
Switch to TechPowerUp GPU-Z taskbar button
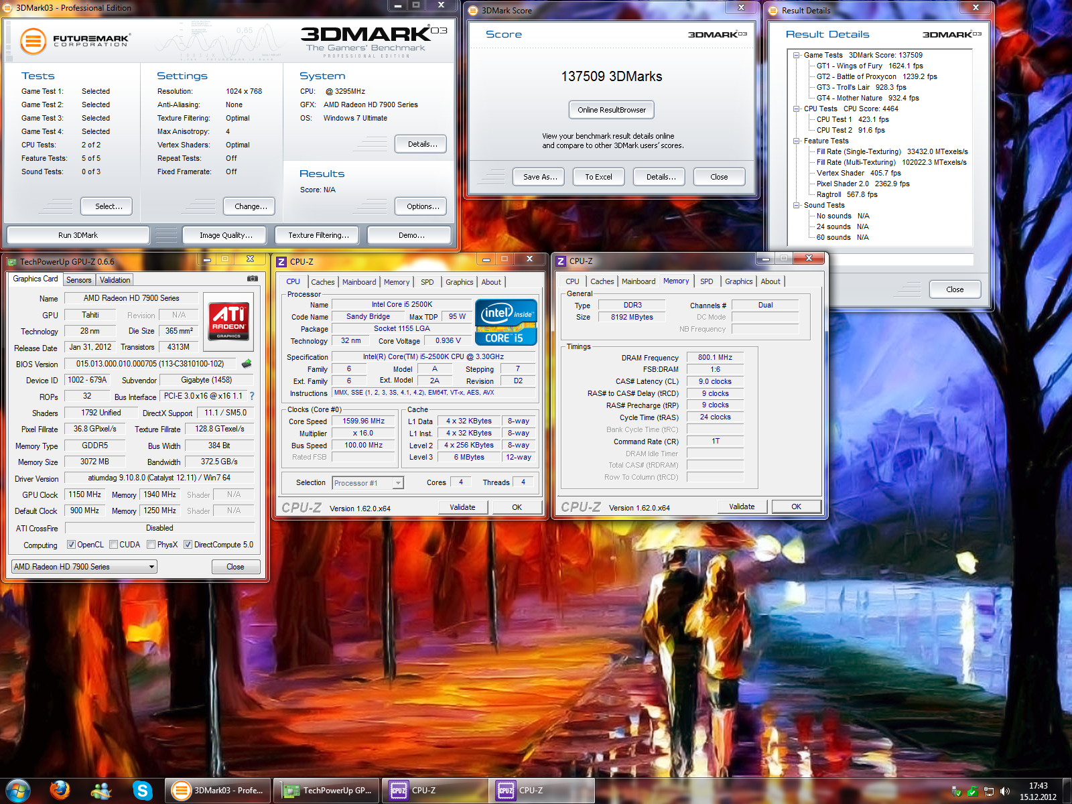(327, 791)
